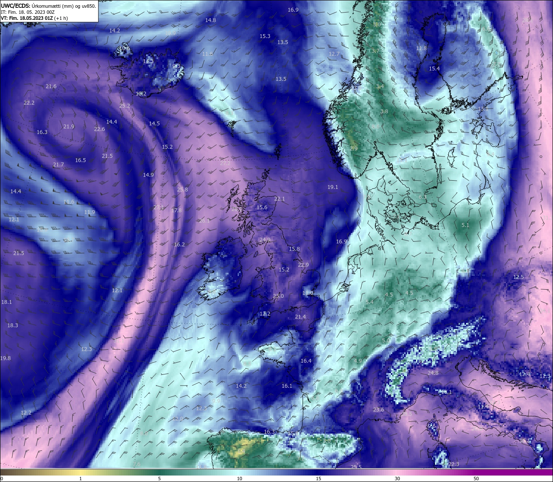553x482 pixels.
Task: Click the 11.9 value on the map
Action: point(89,212)
